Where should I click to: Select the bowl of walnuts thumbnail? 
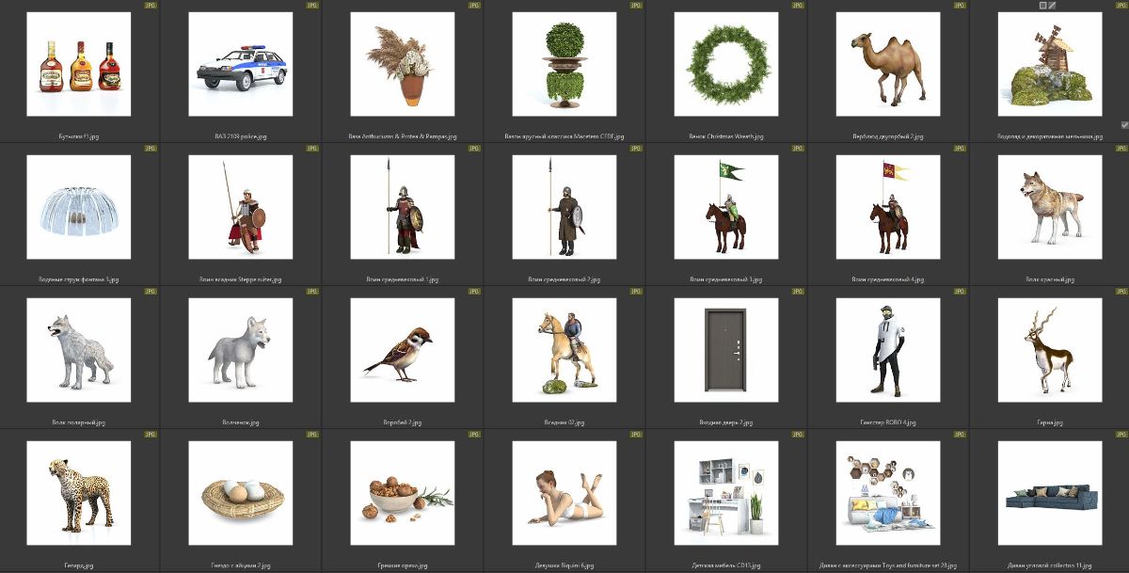coord(403,493)
